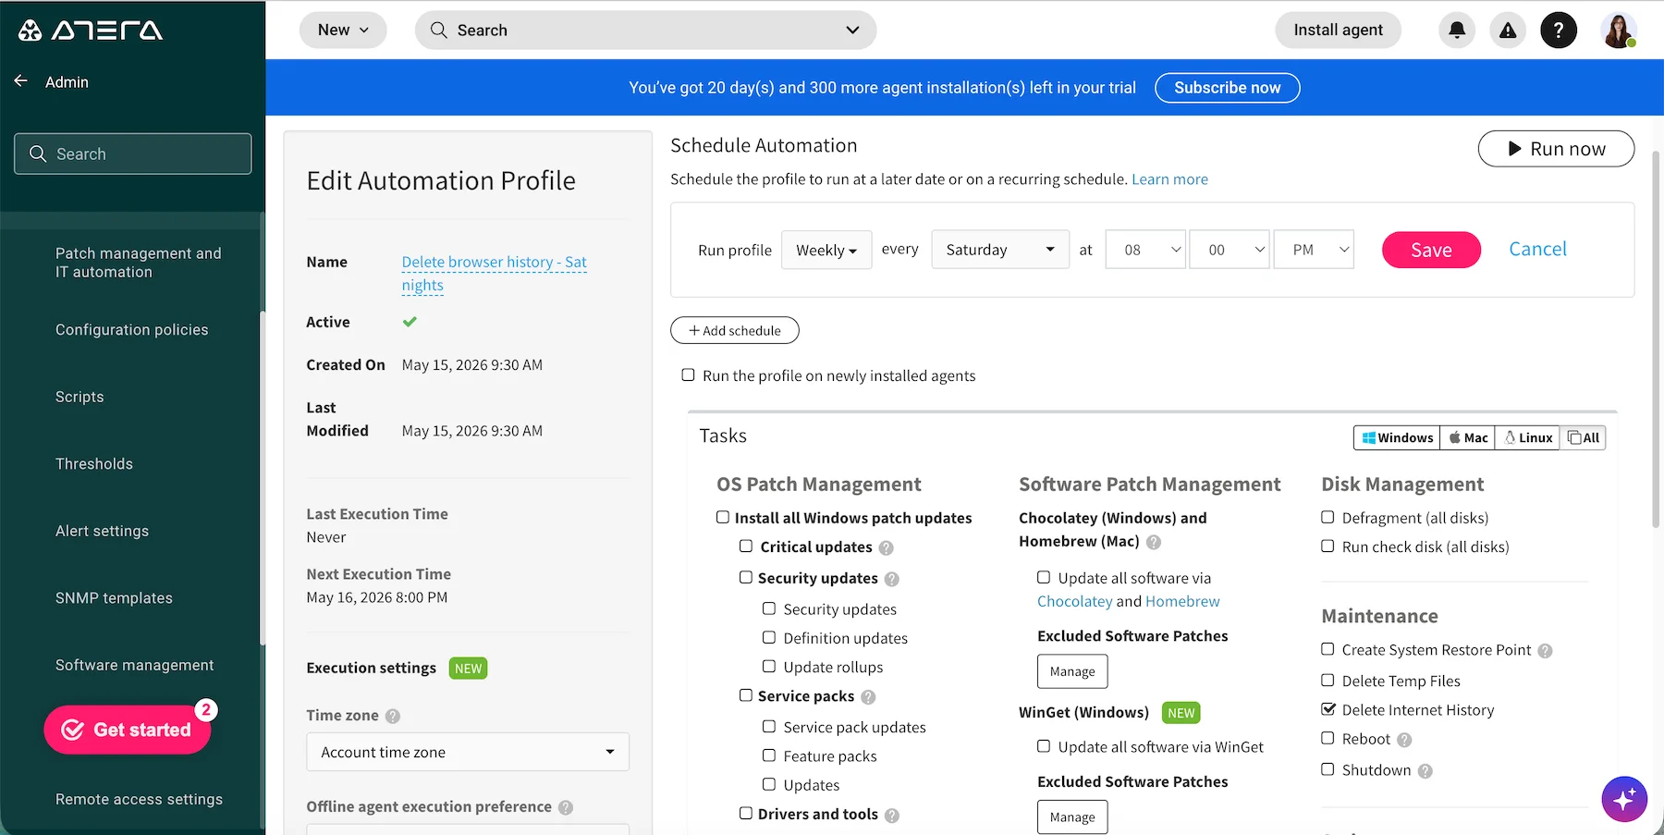
Task: Filter tasks by Windows
Action: point(1398,437)
